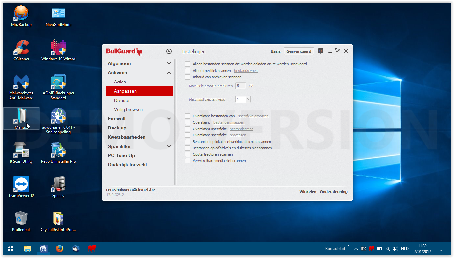
Task: Click the Geavanceerd button
Action: tap(299, 51)
